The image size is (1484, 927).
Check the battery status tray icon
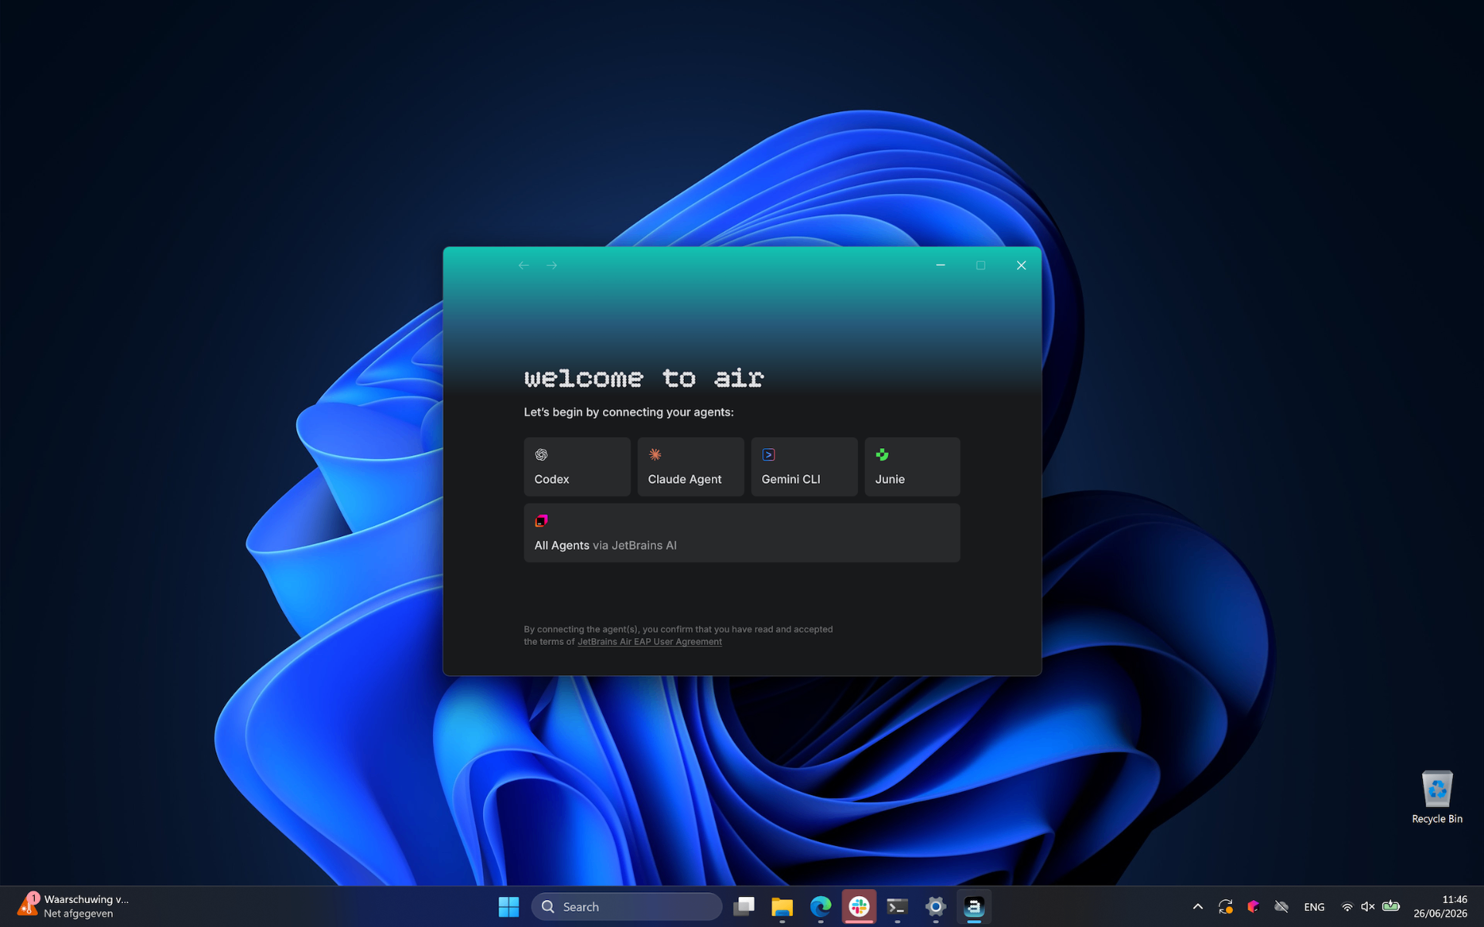coord(1391,906)
